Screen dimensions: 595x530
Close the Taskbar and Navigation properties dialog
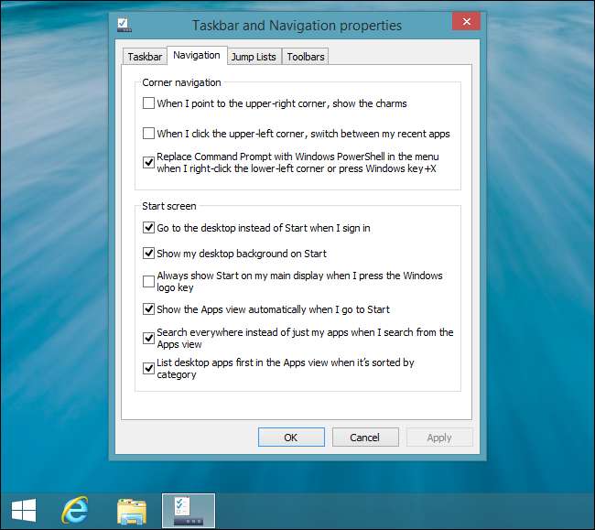[467, 21]
